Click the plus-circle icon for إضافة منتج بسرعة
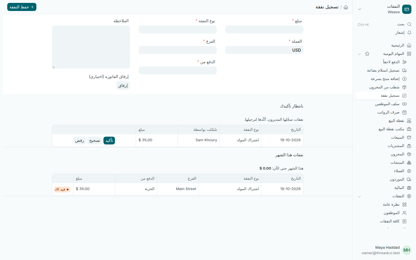The image size is (416, 260). pyautogui.click(x=404, y=79)
